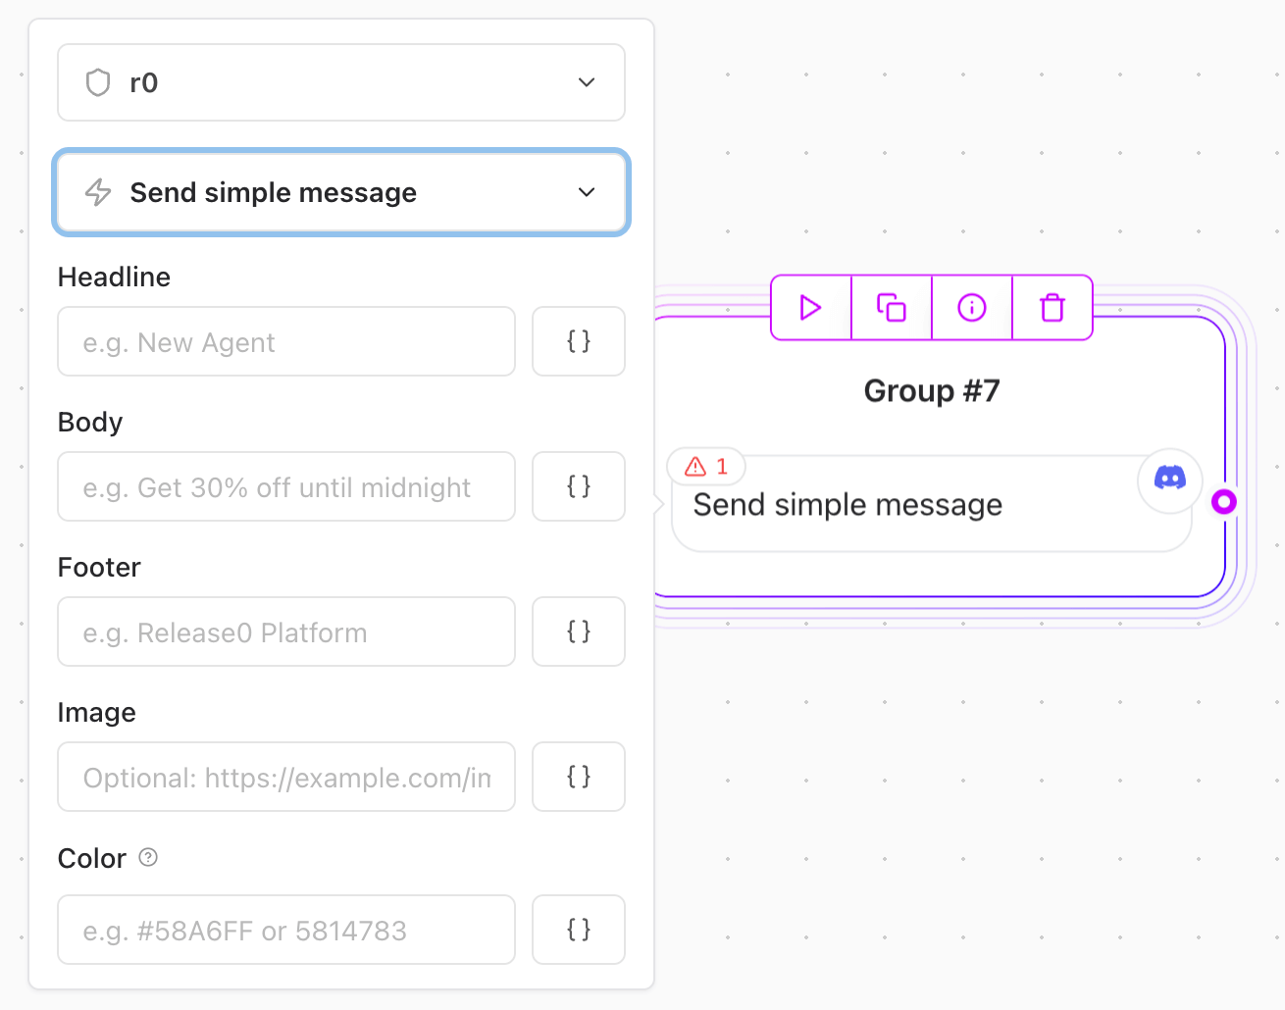Click the Discord icon on the message node
This screenshot has width=1285, height=1010.
click(x=1168, y=480)
